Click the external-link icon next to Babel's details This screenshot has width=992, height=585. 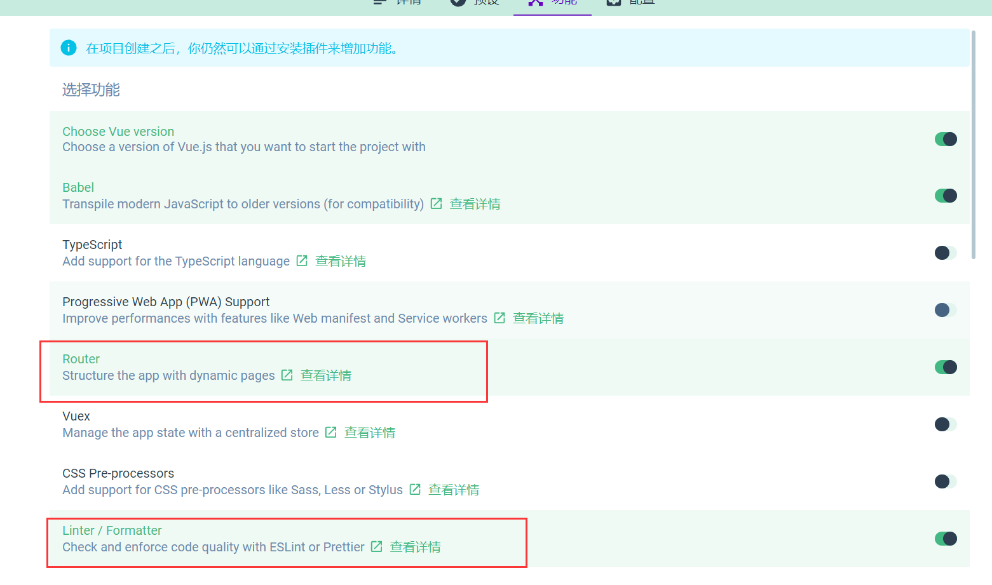pyautogui.click(x=436, y=203)
